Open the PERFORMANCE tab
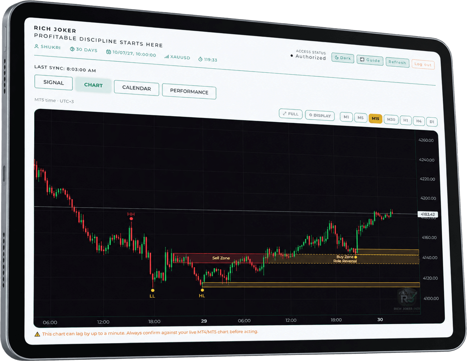 (x=189, y=91)
